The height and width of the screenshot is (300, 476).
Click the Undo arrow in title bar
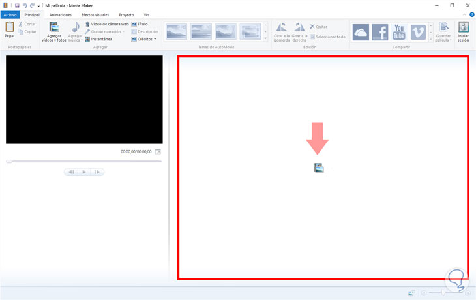pos(25,5)
